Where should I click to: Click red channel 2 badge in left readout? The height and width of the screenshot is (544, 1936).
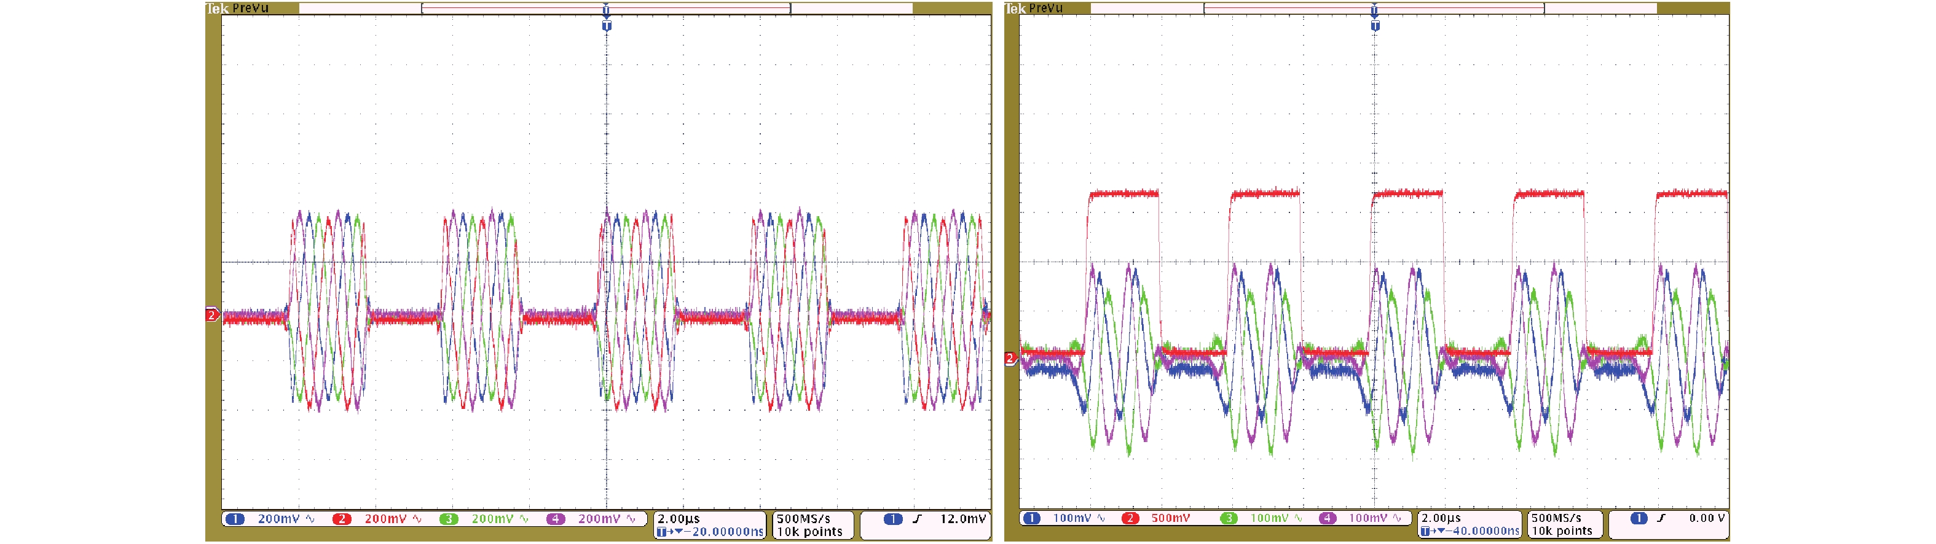pyautogui.click(x=342, y=518)
